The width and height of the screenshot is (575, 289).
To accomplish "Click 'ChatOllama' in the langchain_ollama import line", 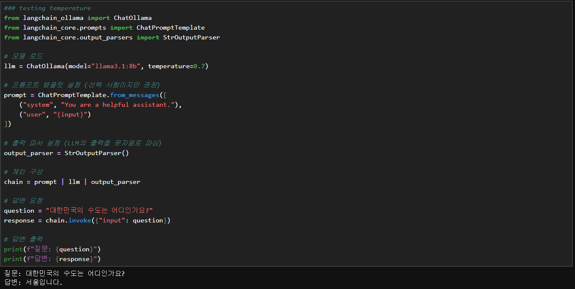I will point(133,18).
